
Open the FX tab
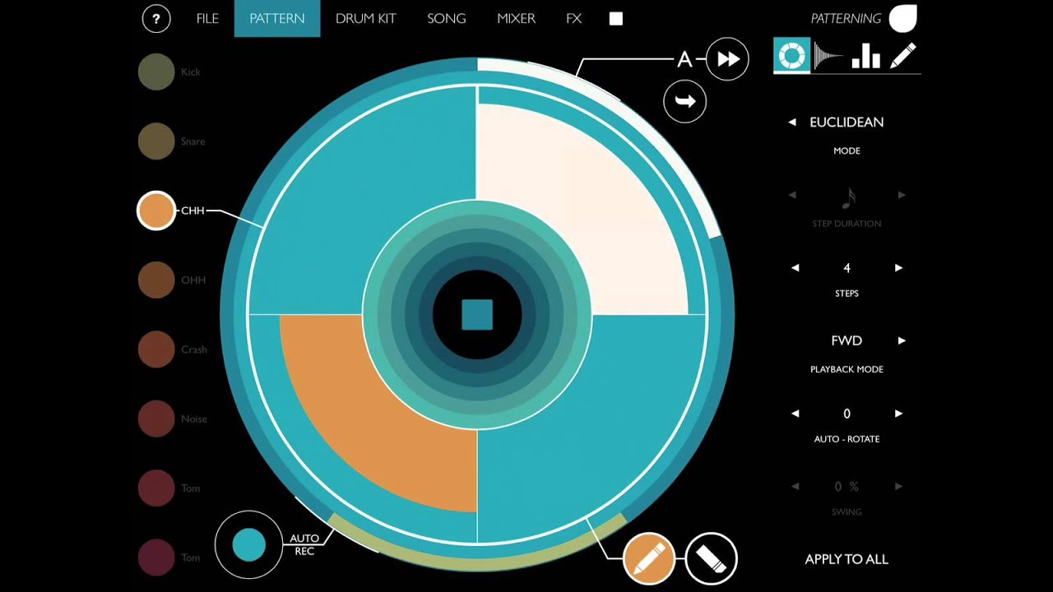pyautogui.click(x=574, y=18)
